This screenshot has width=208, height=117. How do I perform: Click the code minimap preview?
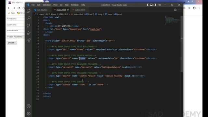[x=172, y=20]
